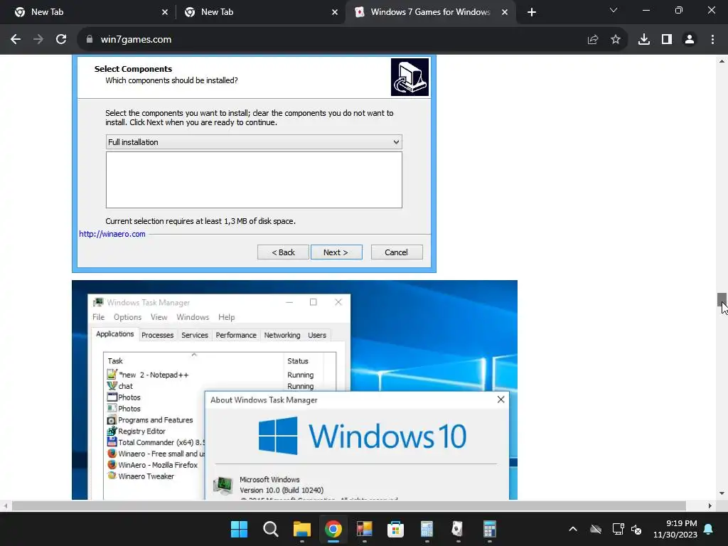This screenshot has height=546, width=728.
Task: Open the http://winaero.com link
Action: (x=112, y=234)
